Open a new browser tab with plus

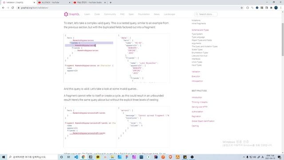point(110,3)
